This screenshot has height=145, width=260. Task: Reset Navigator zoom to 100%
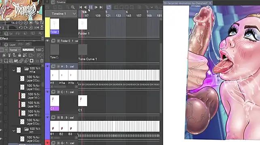pyautogui.click(x=31, y=23)
